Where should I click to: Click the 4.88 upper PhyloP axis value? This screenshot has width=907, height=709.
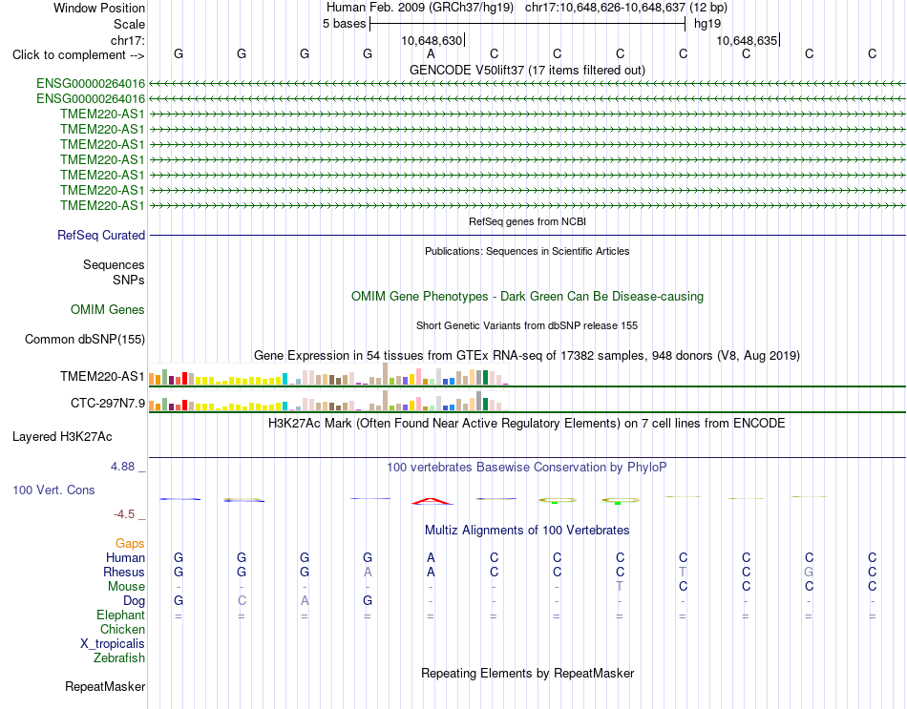(122, 467)
